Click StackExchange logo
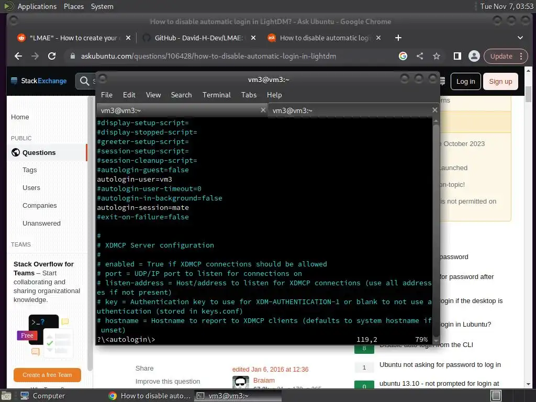 click(x=39, y=81)
